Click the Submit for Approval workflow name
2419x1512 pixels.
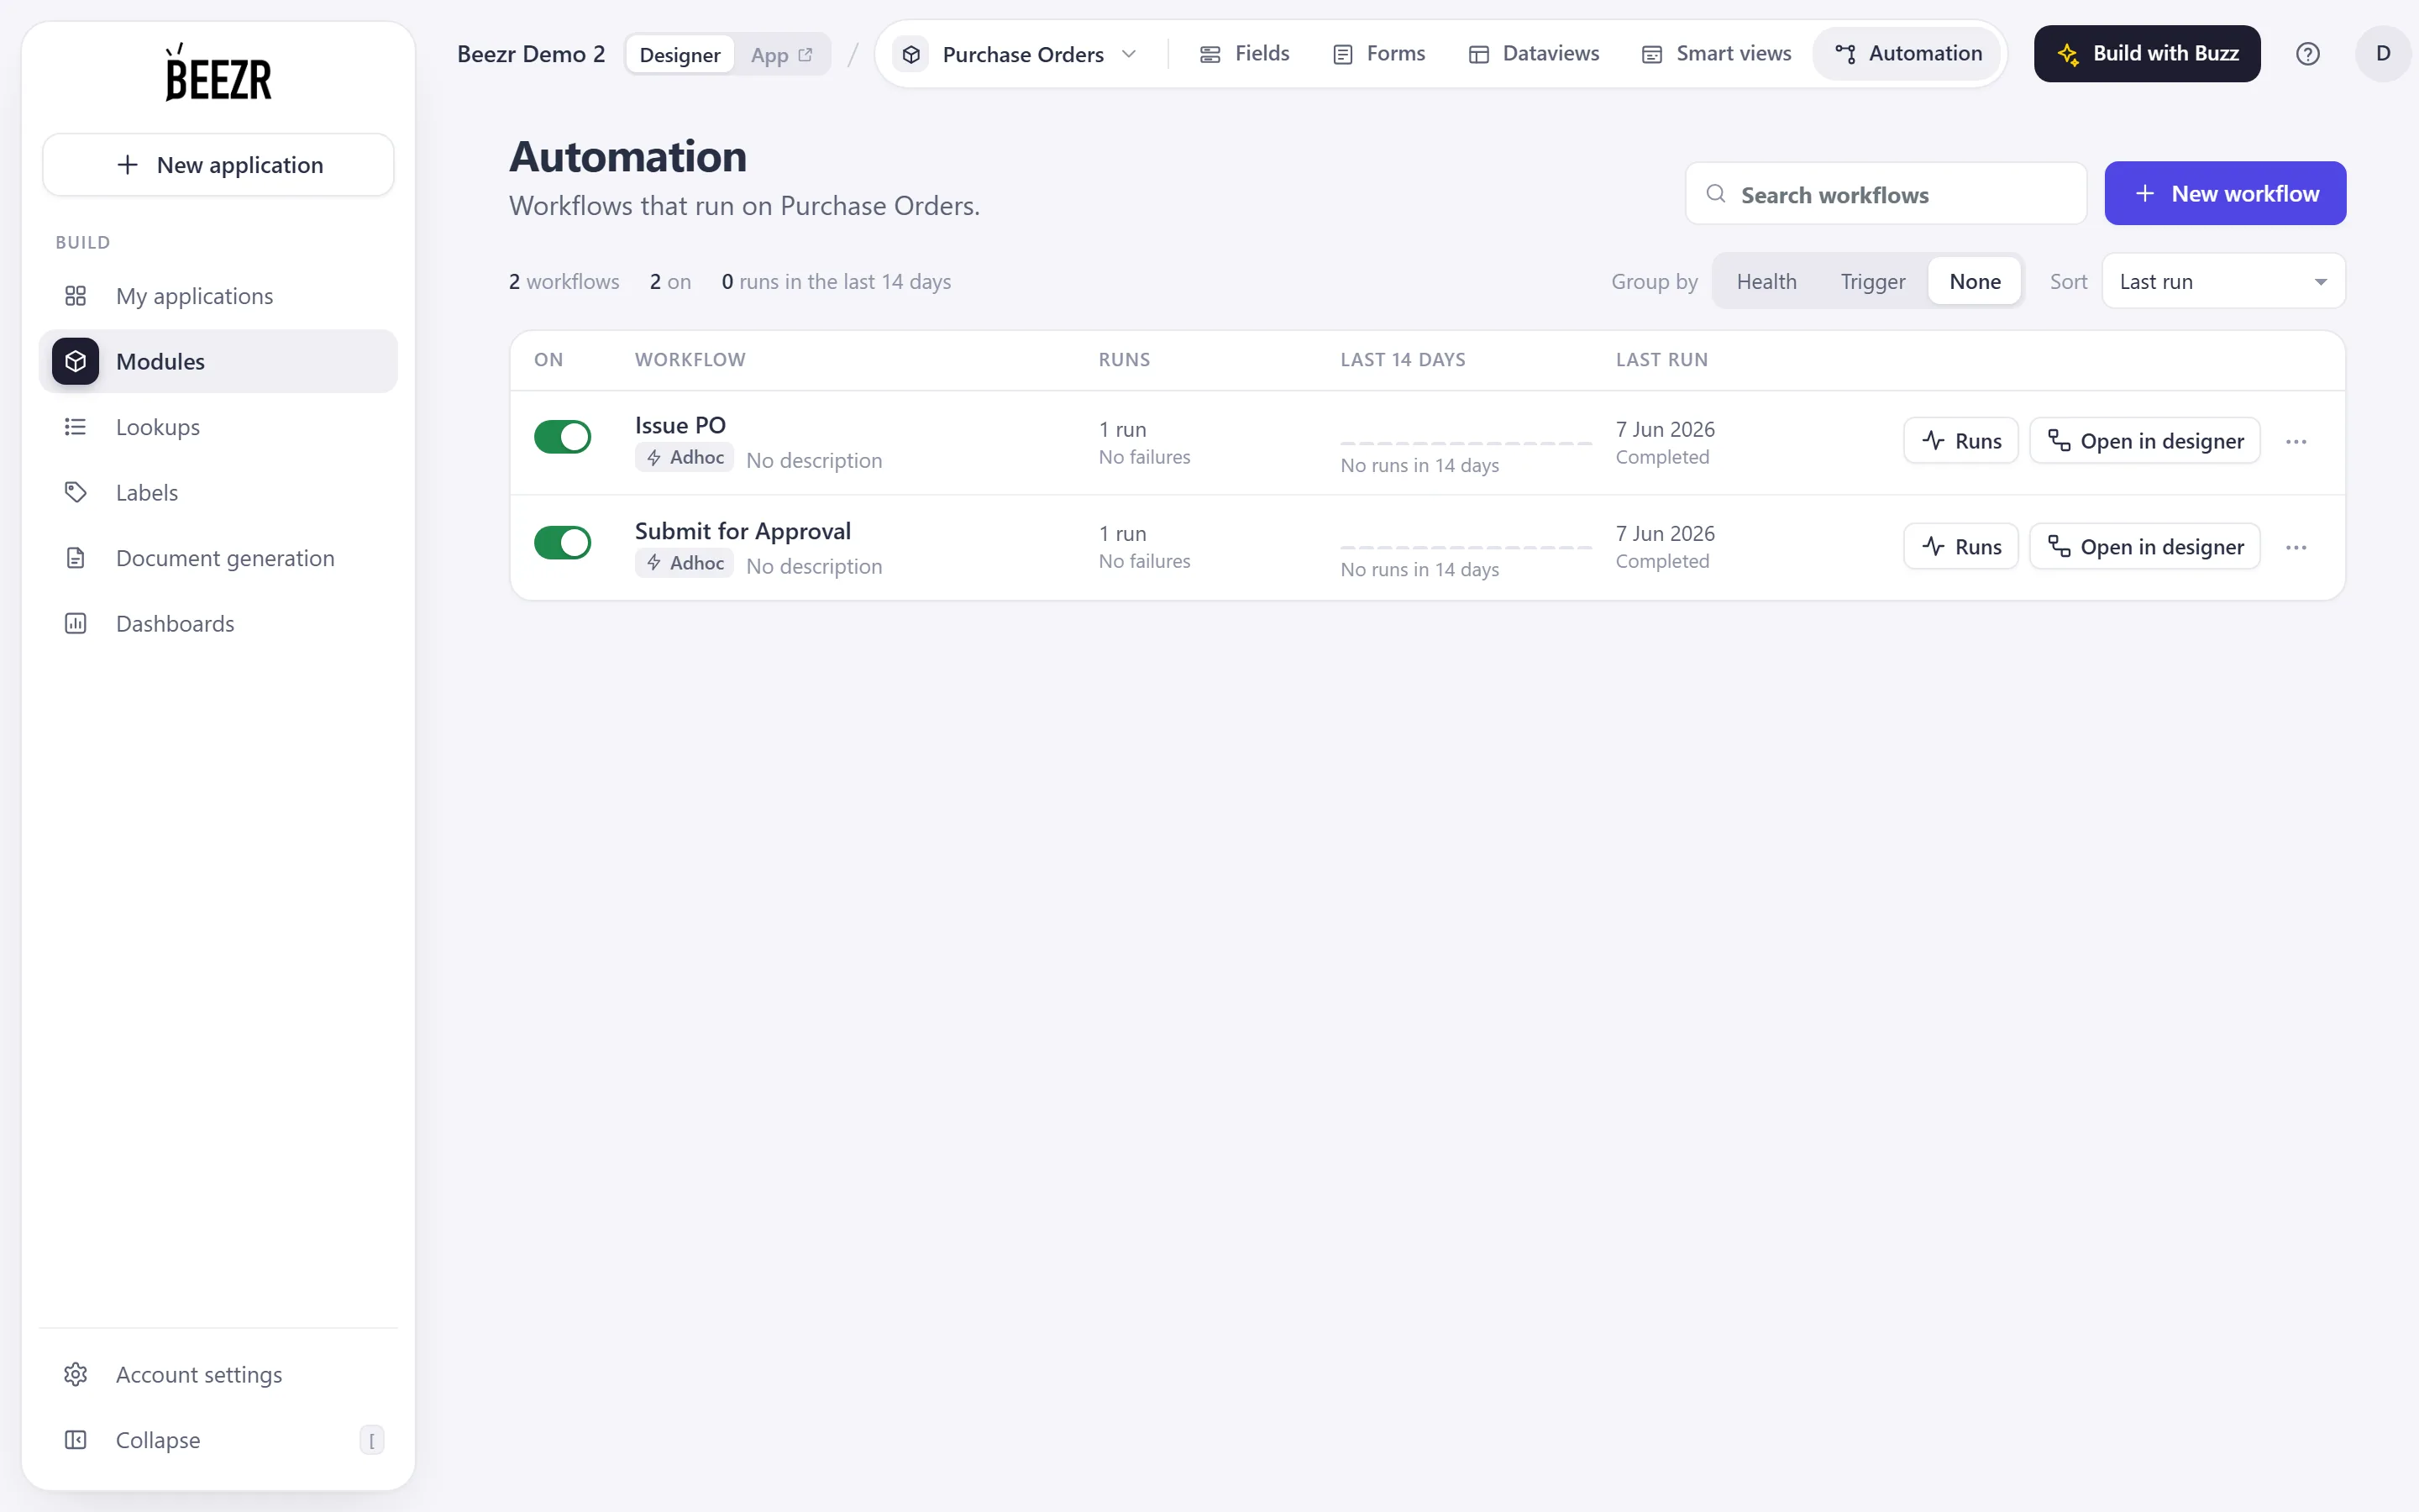pos(742,531)
